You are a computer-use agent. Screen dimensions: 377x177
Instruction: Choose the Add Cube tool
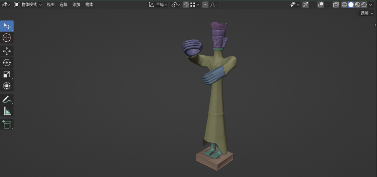(x=7, y=124)
